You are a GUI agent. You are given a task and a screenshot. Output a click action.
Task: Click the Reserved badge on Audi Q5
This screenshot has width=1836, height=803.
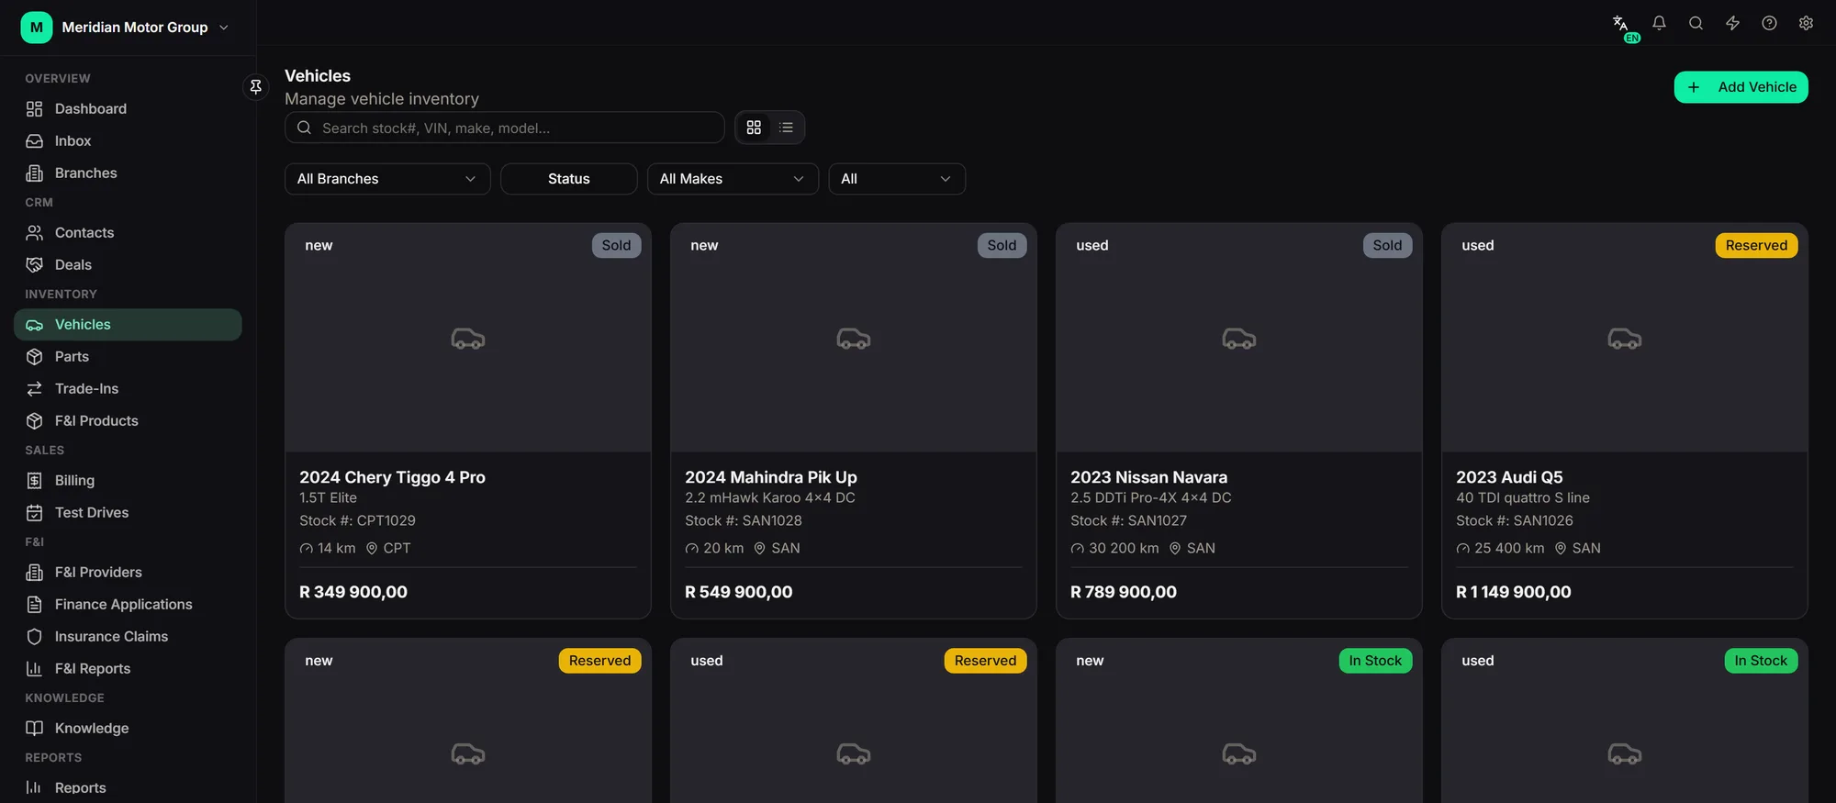point(1756,246)
